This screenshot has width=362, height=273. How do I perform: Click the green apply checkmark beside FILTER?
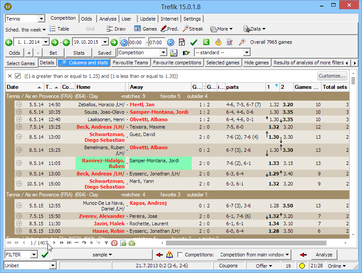pos(45,255)
